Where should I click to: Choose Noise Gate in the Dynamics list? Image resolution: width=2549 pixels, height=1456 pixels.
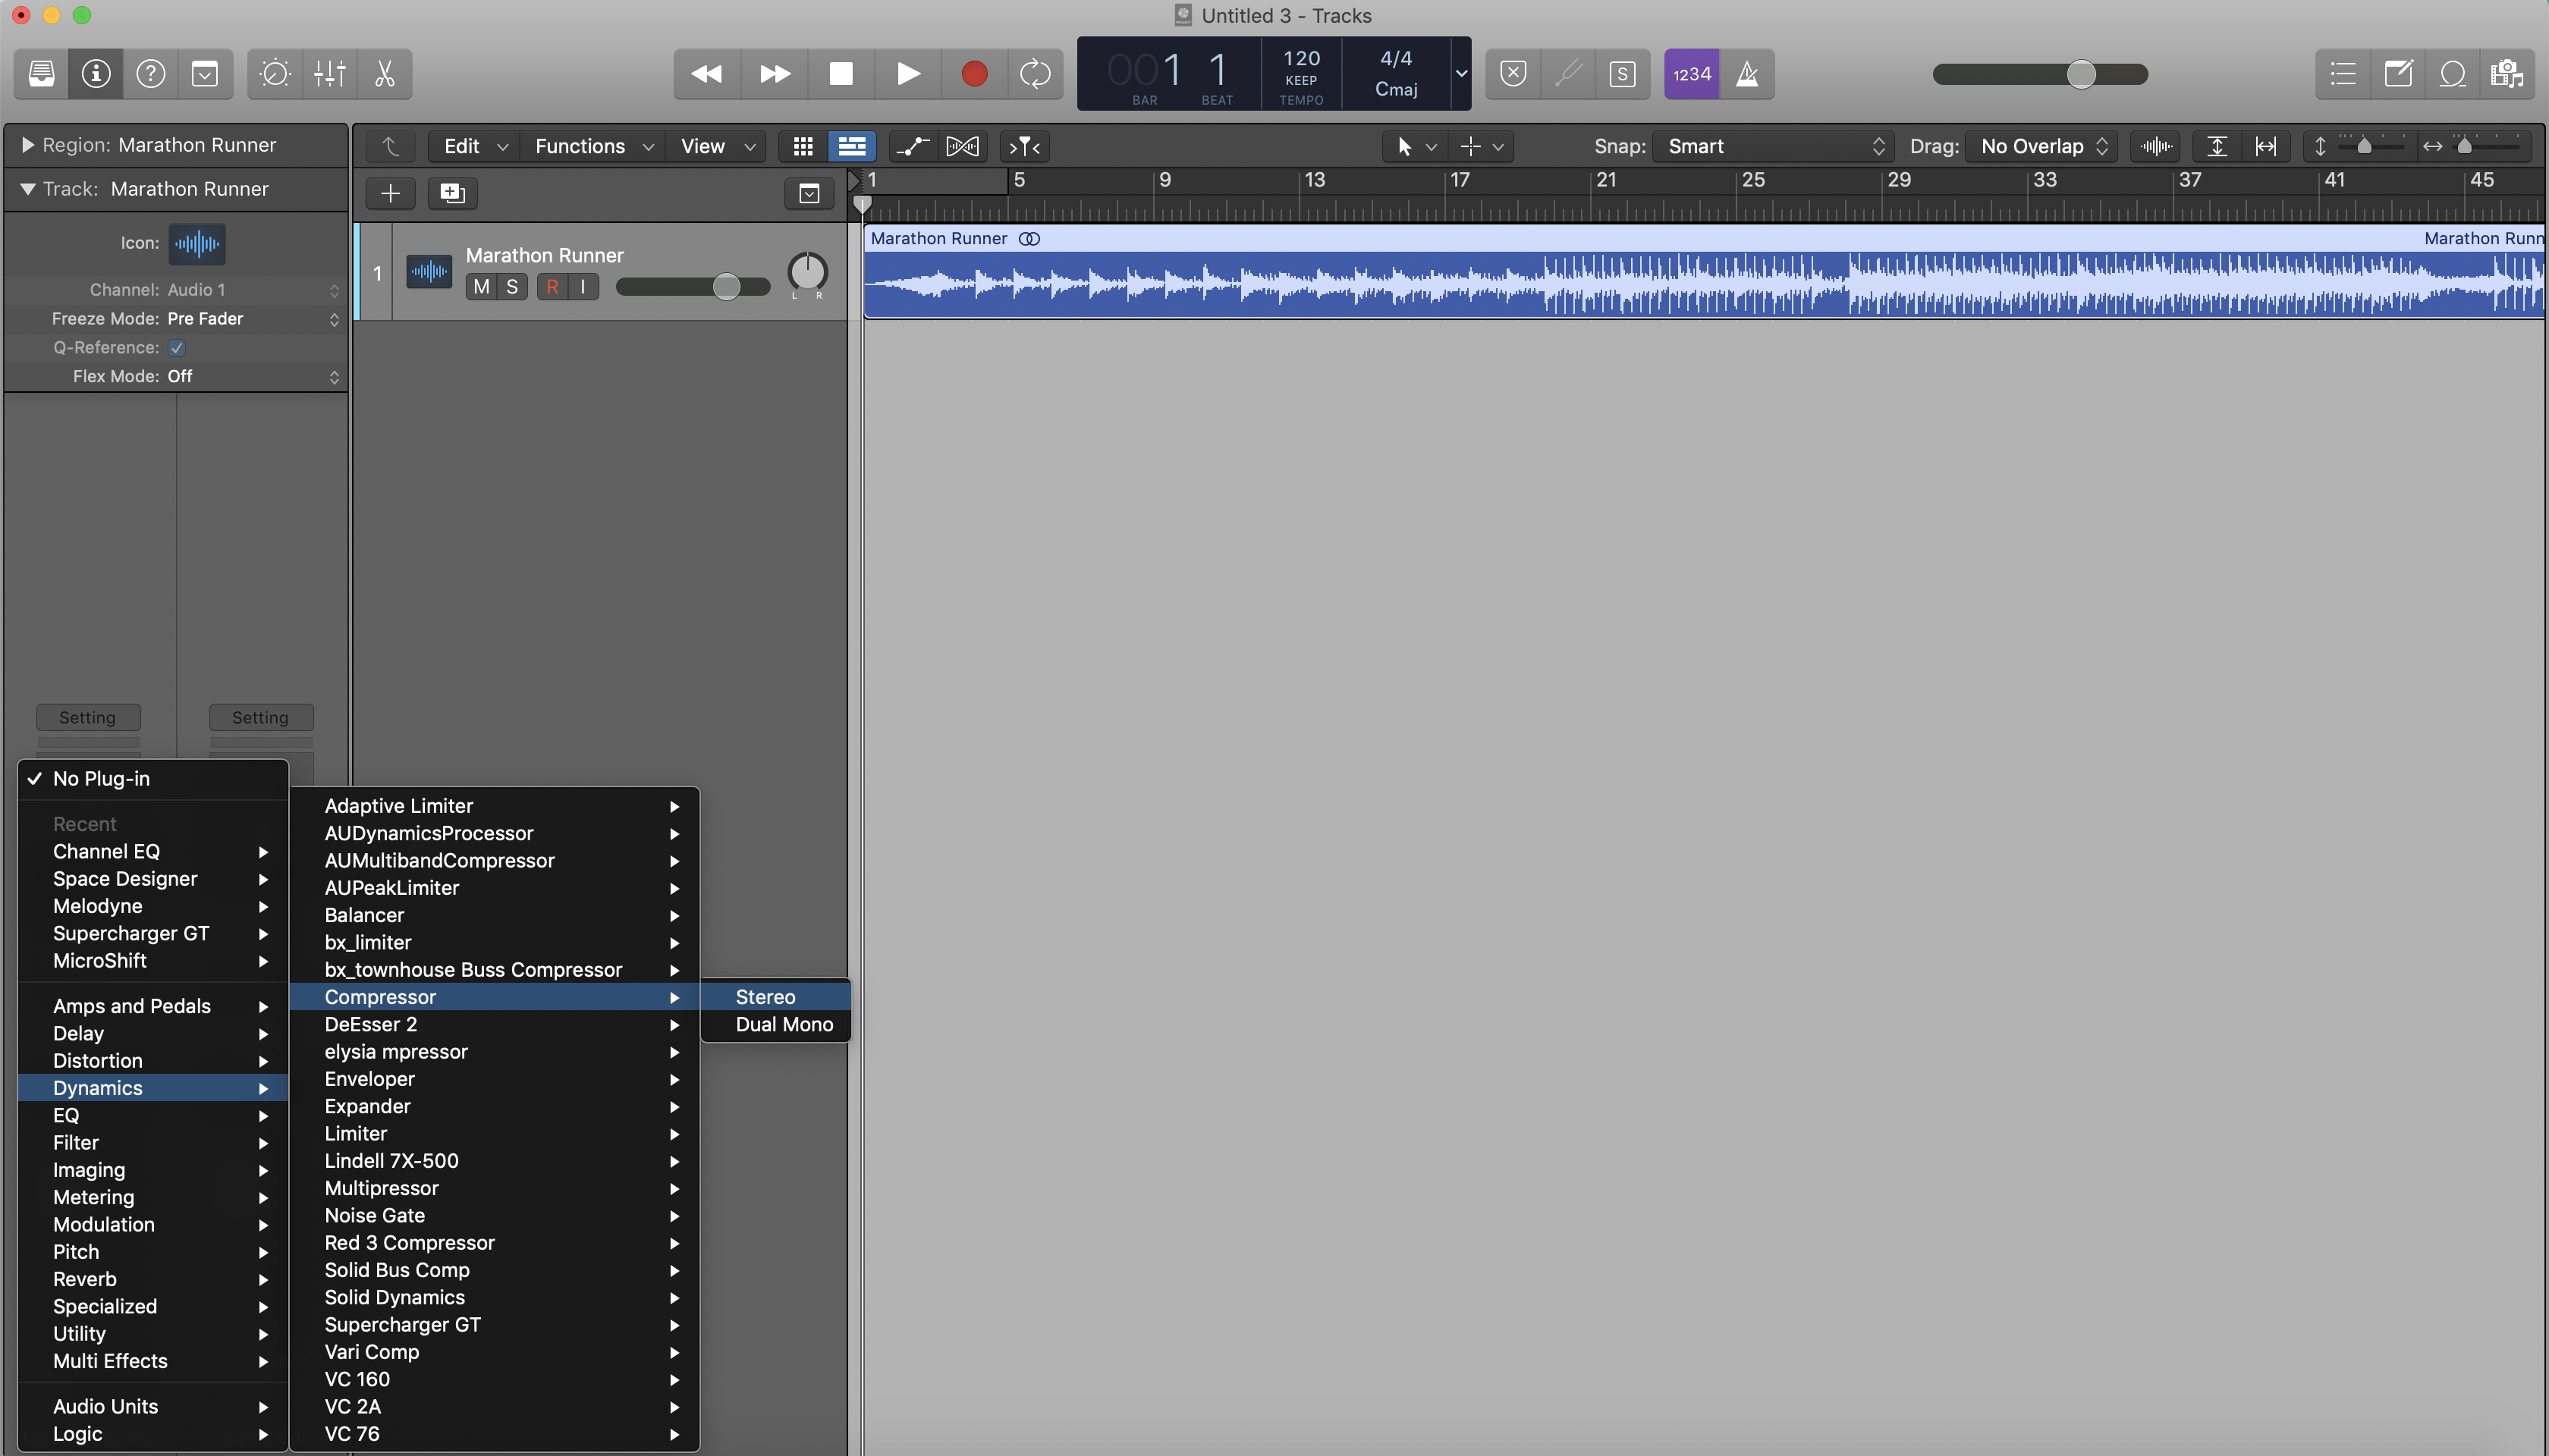point(374,1215)
